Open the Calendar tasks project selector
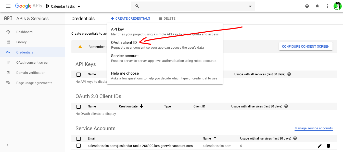The image size is (343, 152). tap(63, 6)
